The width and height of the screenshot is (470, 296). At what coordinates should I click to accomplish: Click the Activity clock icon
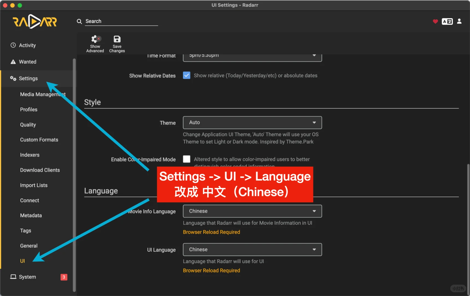tap(13, 45)
